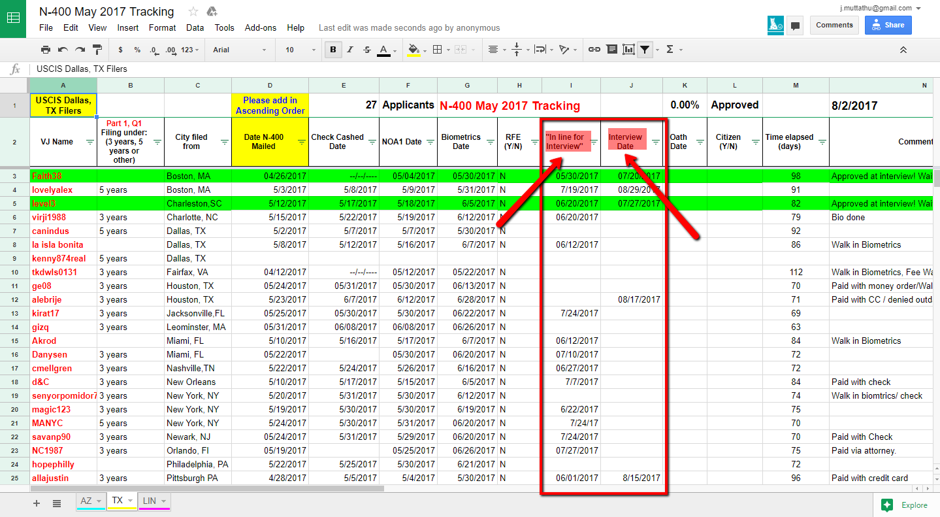Undo the last action
This screenshot has height=517, width=940.
[x=63, y=50]
